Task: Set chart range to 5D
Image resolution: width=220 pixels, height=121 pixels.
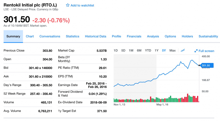Action: pyautogui.click(x=123, y=50)
